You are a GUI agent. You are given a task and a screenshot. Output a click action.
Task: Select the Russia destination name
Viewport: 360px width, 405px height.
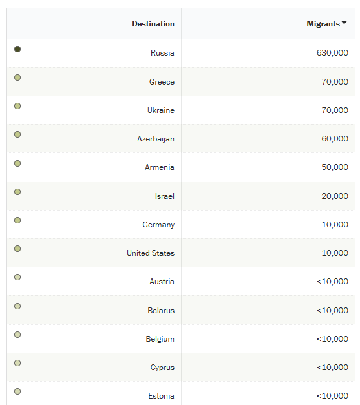point(162,53)
